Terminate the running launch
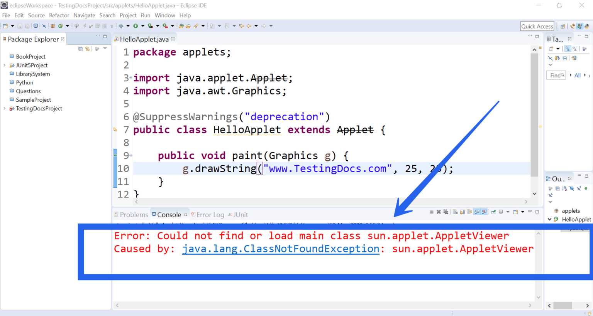Screen dimensions: 593x316 pos(432,212)
